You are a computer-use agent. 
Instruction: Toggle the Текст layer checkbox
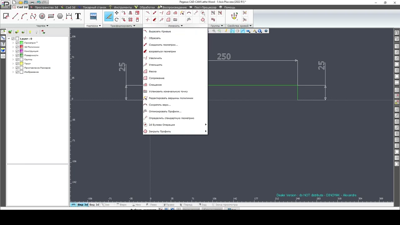17,64
